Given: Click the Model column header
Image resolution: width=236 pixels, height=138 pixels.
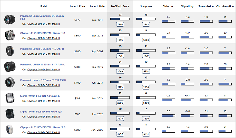Looking at the screenshot, I should coord(43,6).
